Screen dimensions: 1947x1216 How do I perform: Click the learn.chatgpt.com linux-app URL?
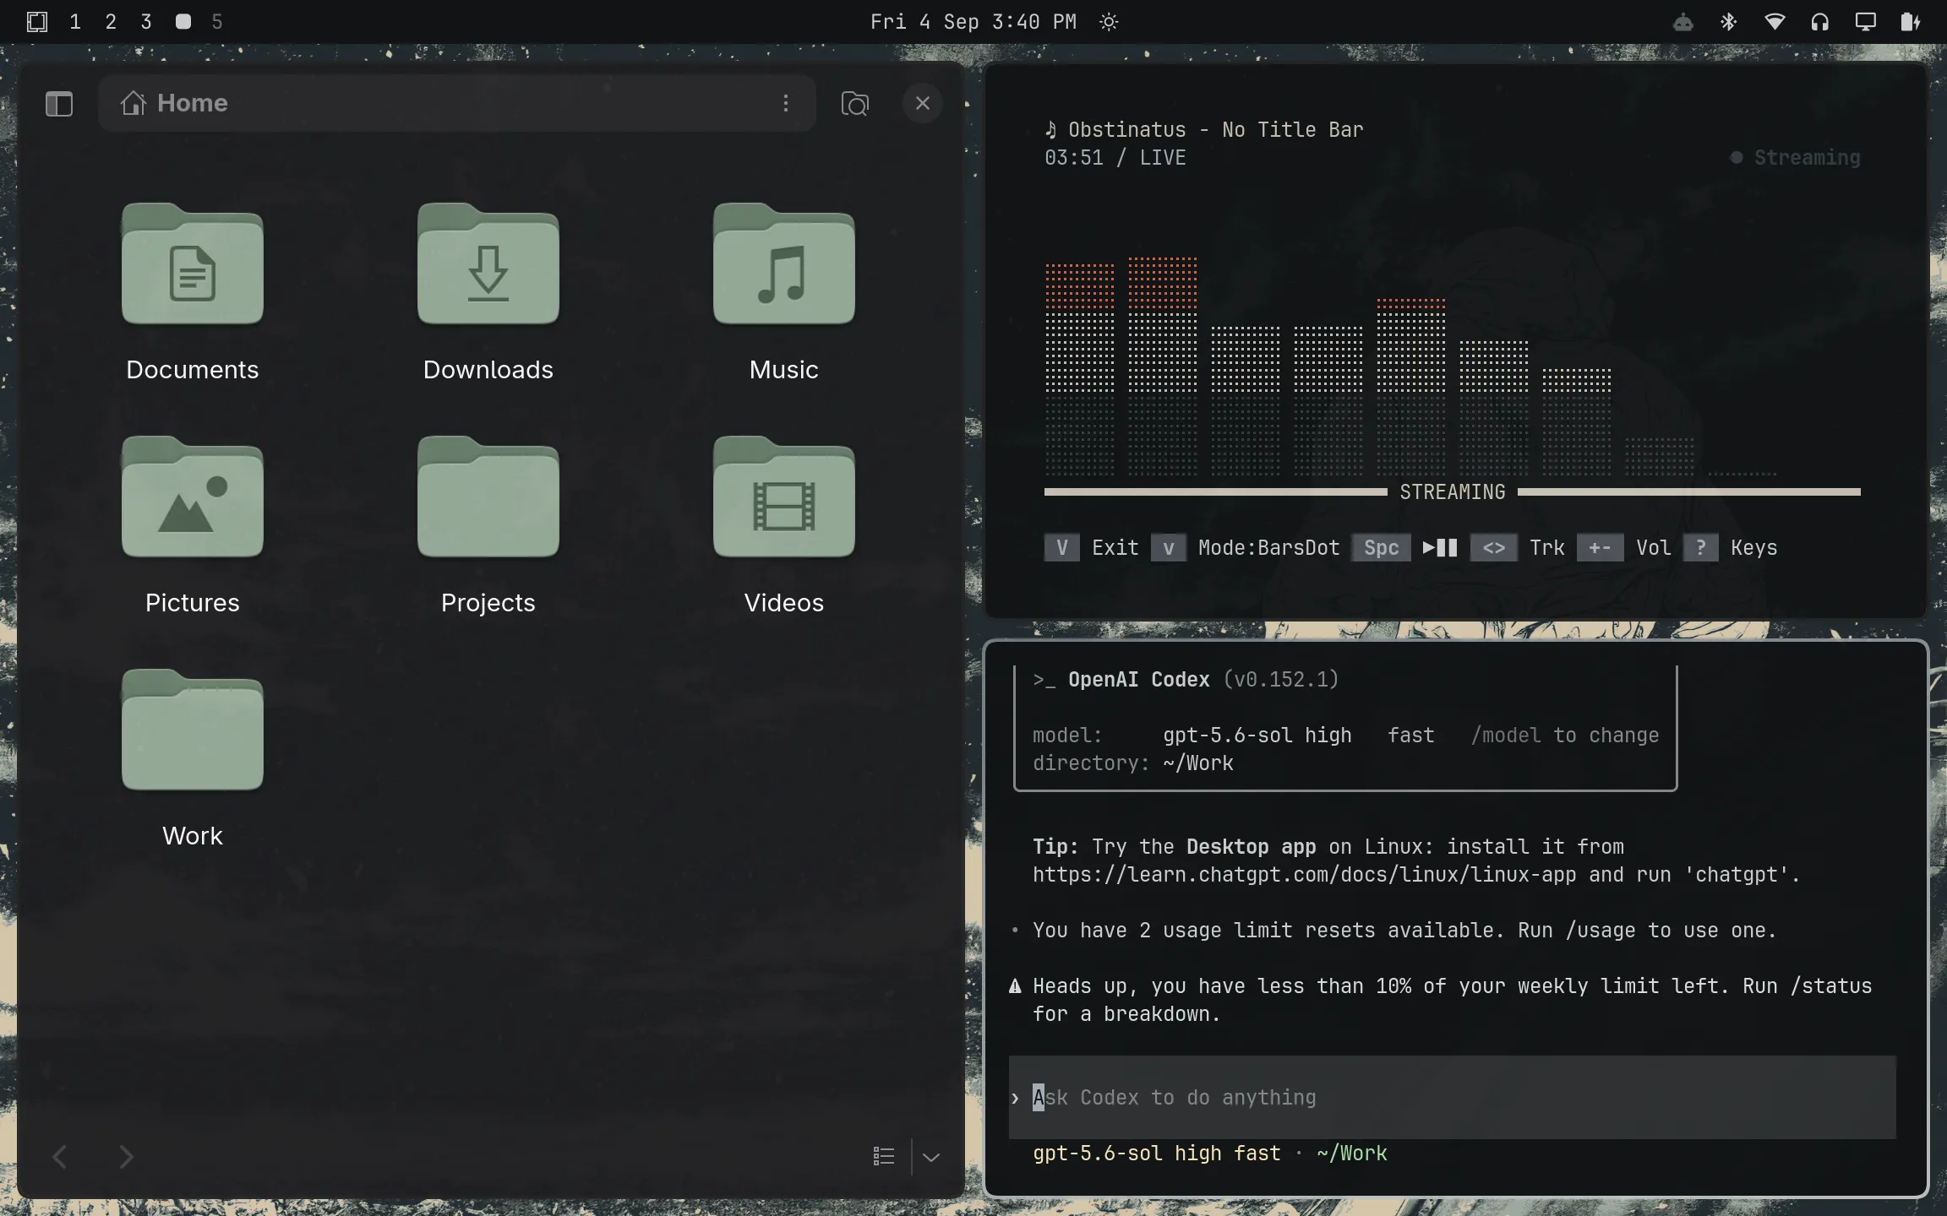coord(1305,875)
